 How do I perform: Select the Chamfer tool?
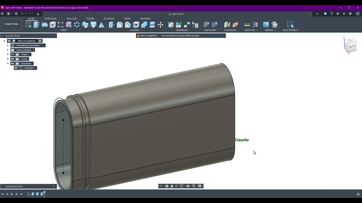pyautogui.click(x=128, y=25)
